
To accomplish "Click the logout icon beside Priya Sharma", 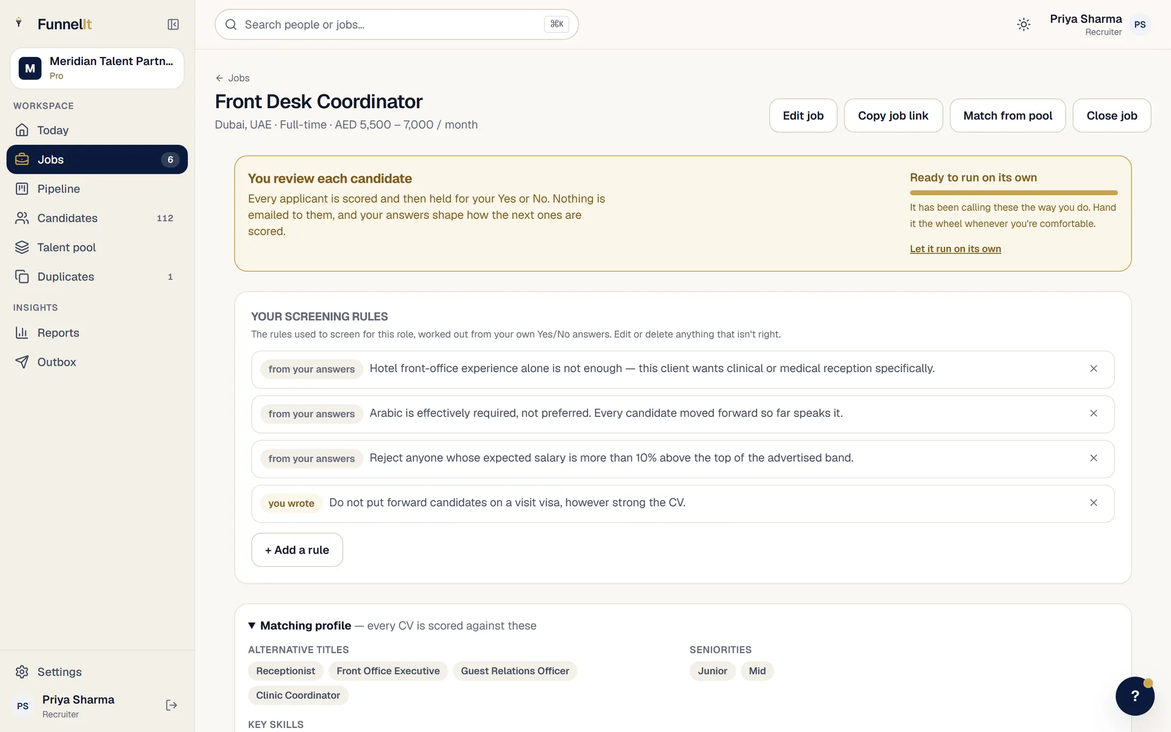I will [x=171, y=705].
